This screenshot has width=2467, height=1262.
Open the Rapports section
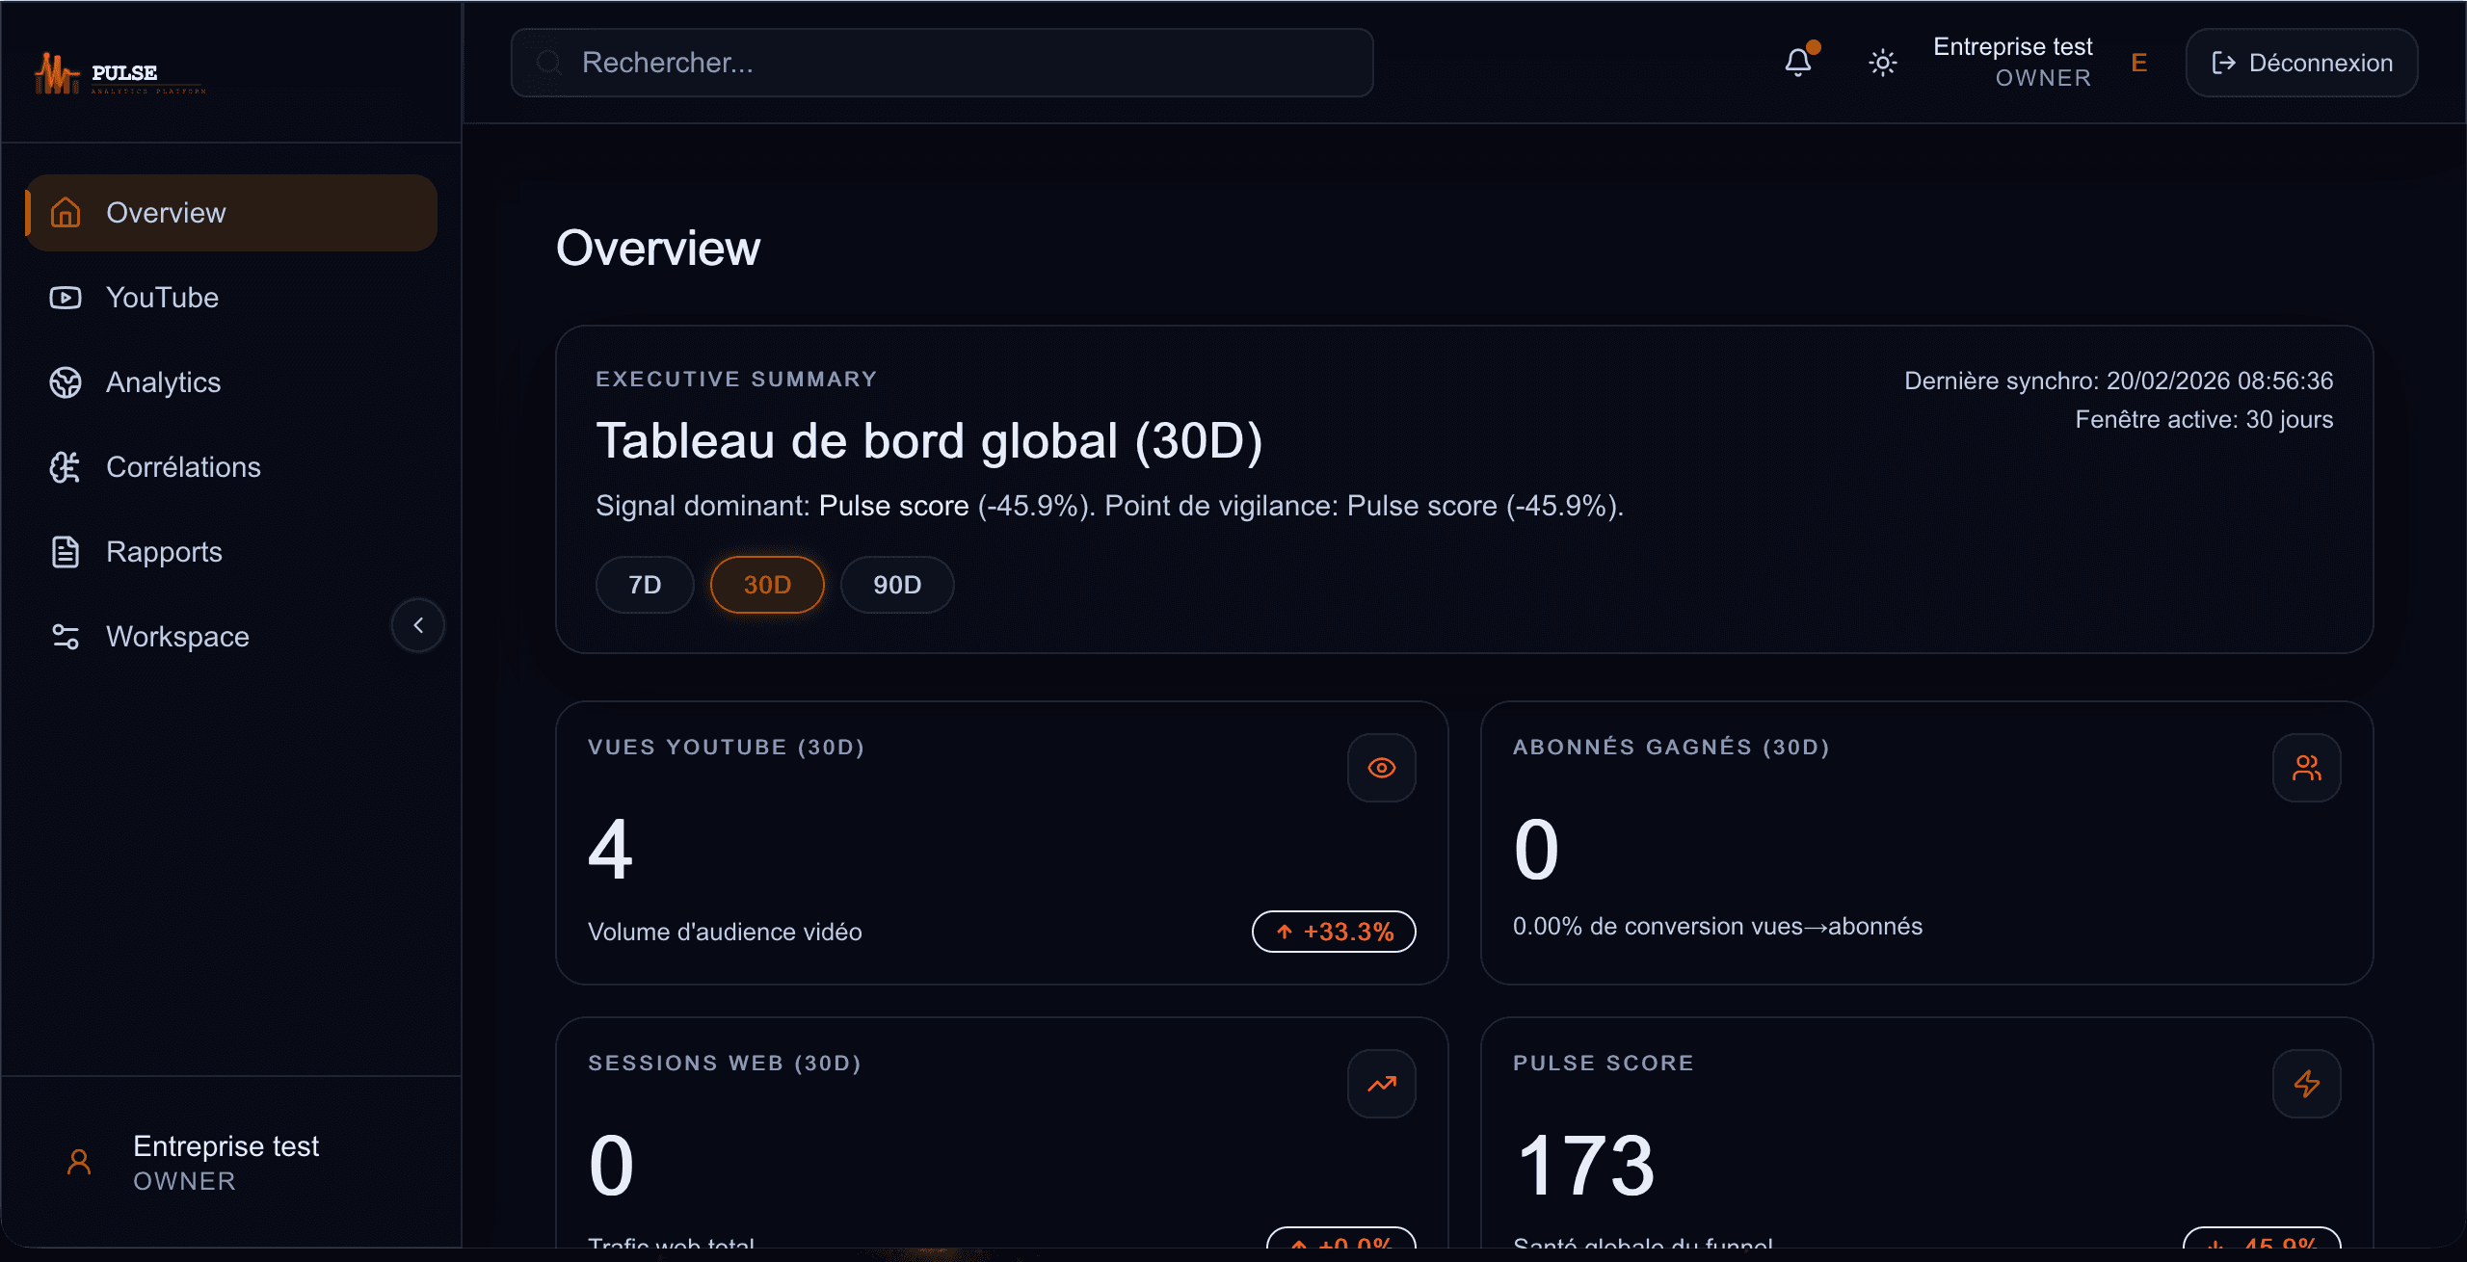point(164,552)
